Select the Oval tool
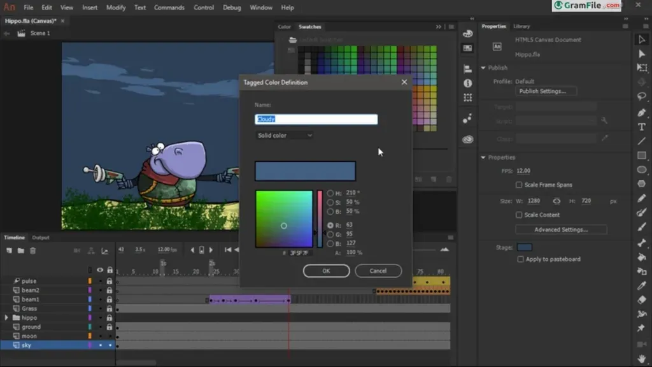This screenshot has height=367, width=652. [x=642, y=169]
